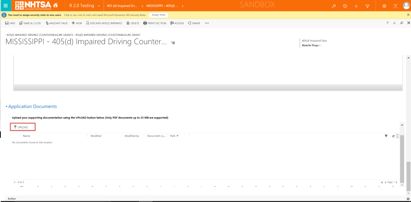This screenshot has width=411, height=202.
Task: Go to next record with down arrow
Action: pyautogui.click(x=394, y=23)
